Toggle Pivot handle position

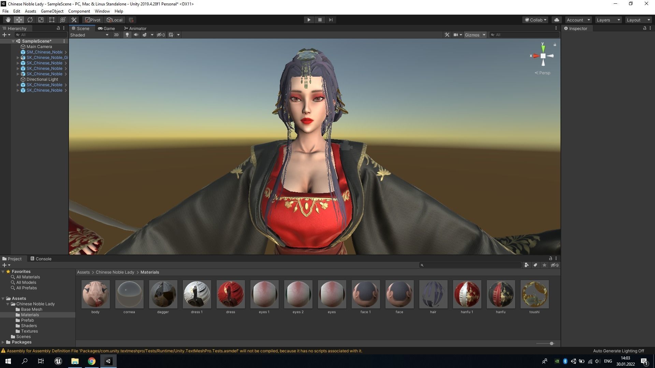[x=93, y=20]
